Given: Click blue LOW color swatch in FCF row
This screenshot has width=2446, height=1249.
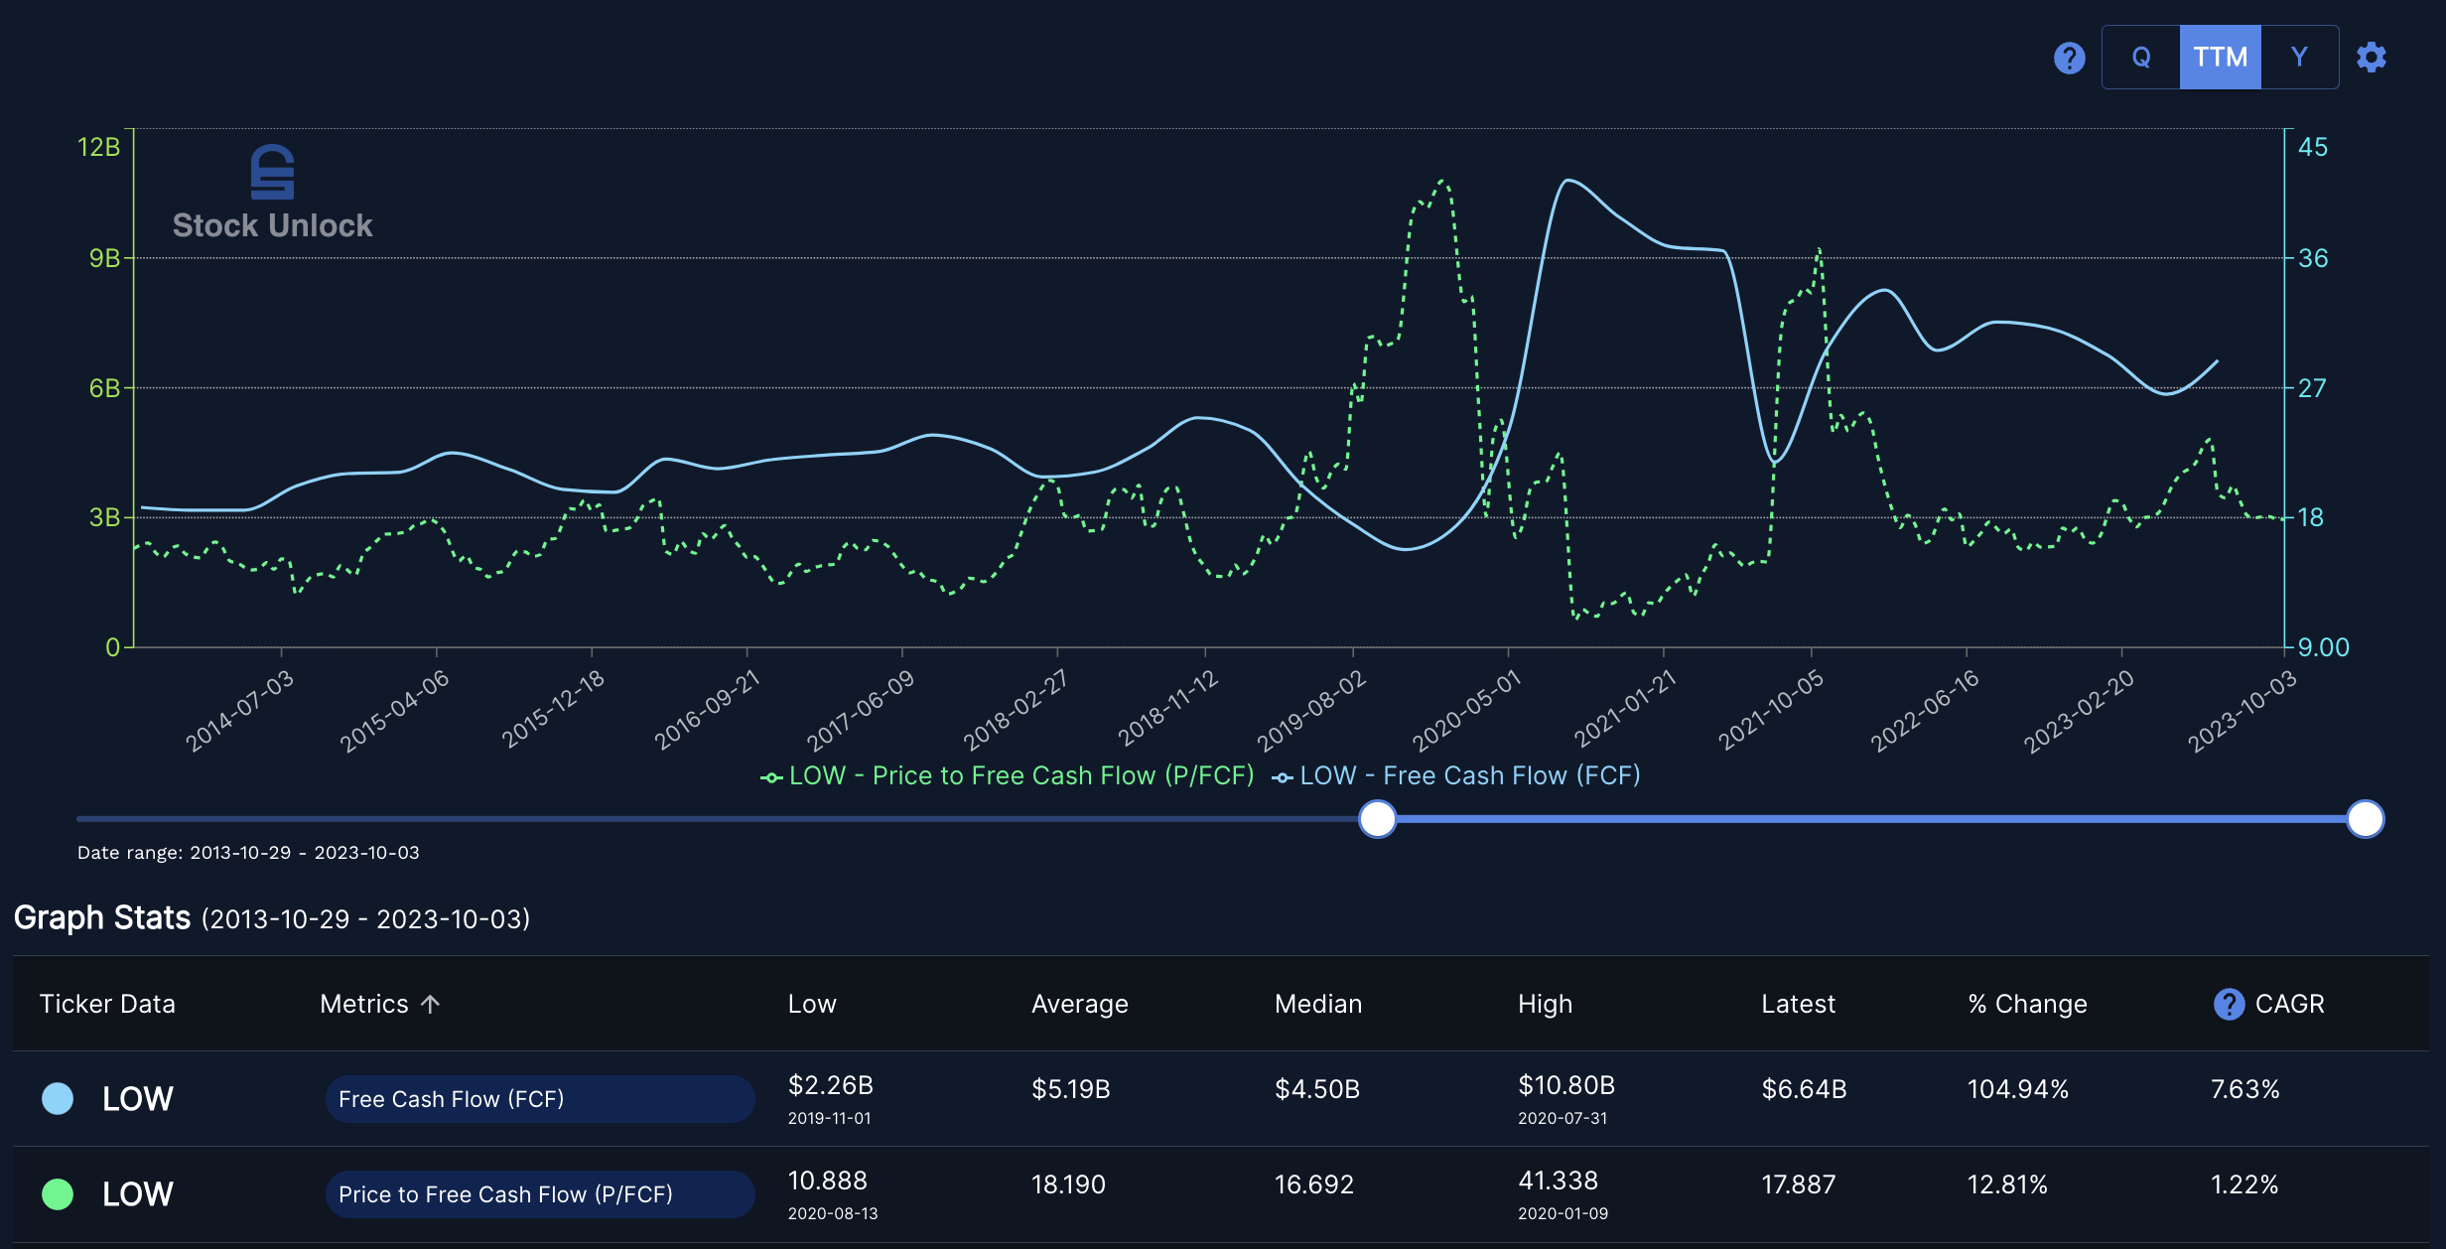Looking at the screenshot, I should [x=58, y=1098].
